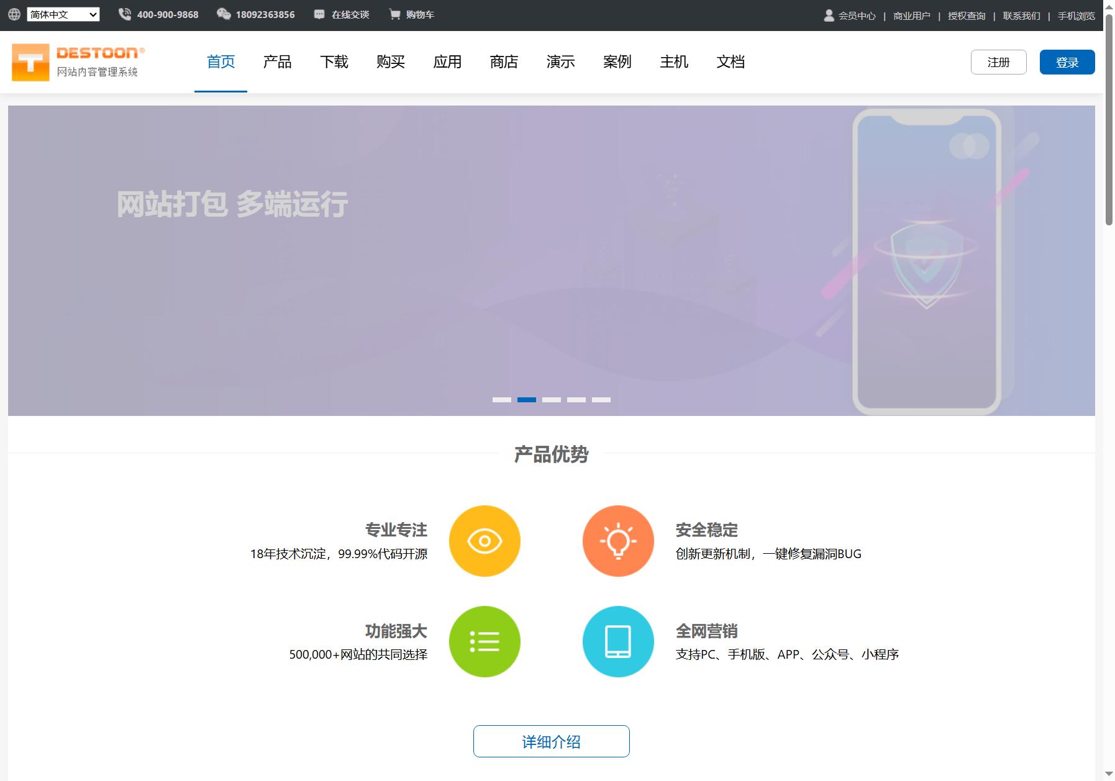Image resolution: width=1115 pixels, height=781 pixels.
Task: Click the scrollbar up arrow
Action: 1109,6
